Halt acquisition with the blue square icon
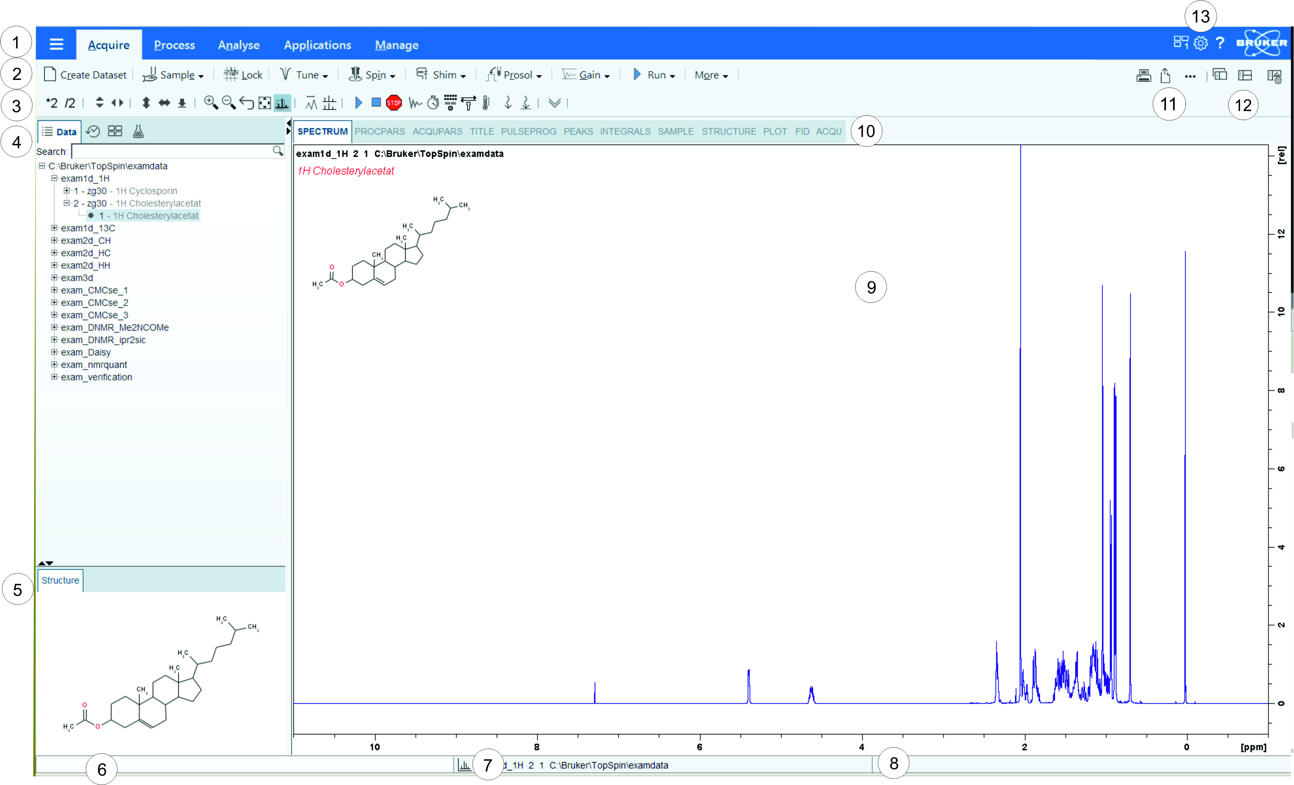This screenshot has width=1294, height=785. click(x=376, y=102)
